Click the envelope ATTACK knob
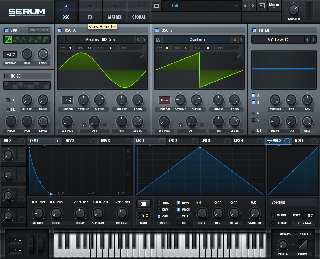Screen dimensions: 320x259 point(38,213)
